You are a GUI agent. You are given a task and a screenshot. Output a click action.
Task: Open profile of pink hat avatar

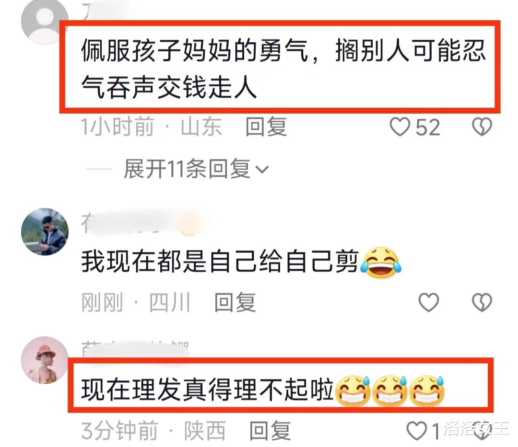pos(45,360)
